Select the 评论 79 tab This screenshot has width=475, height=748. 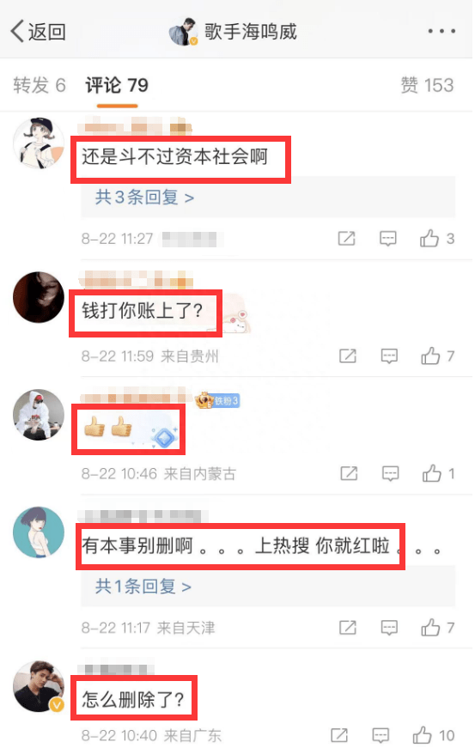pos(117,85)
